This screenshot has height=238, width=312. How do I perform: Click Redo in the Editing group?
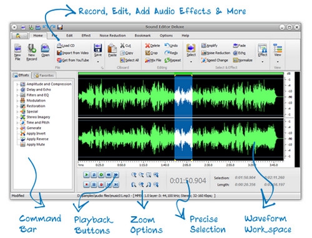[x=171, y=53]
